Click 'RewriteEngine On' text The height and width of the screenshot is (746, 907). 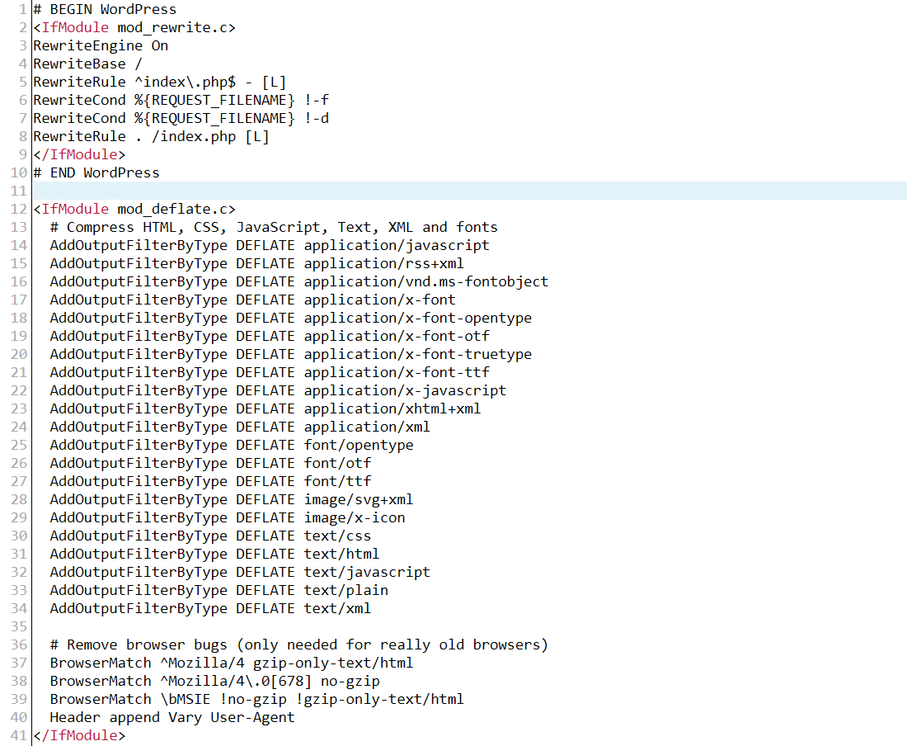point(101,46)
